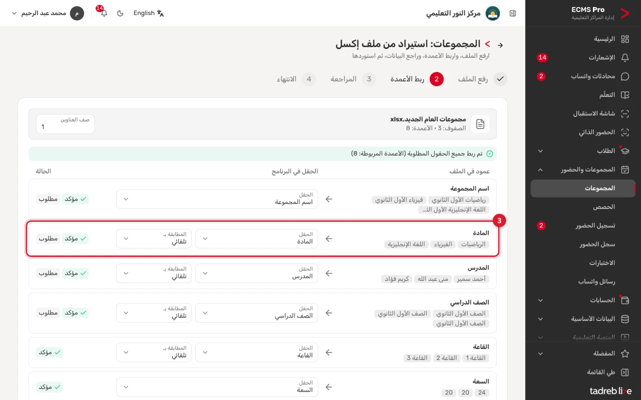Open الحقل dropdown for اسم المجموعة row
Screen dimensions: 641x400
(217, 199)
